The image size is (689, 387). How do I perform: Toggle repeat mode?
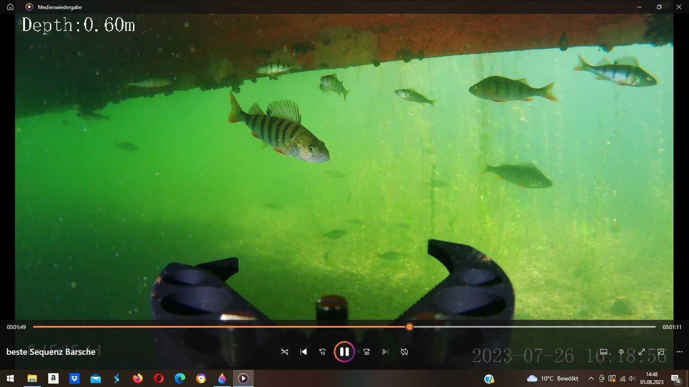click(x=404, y=352)
